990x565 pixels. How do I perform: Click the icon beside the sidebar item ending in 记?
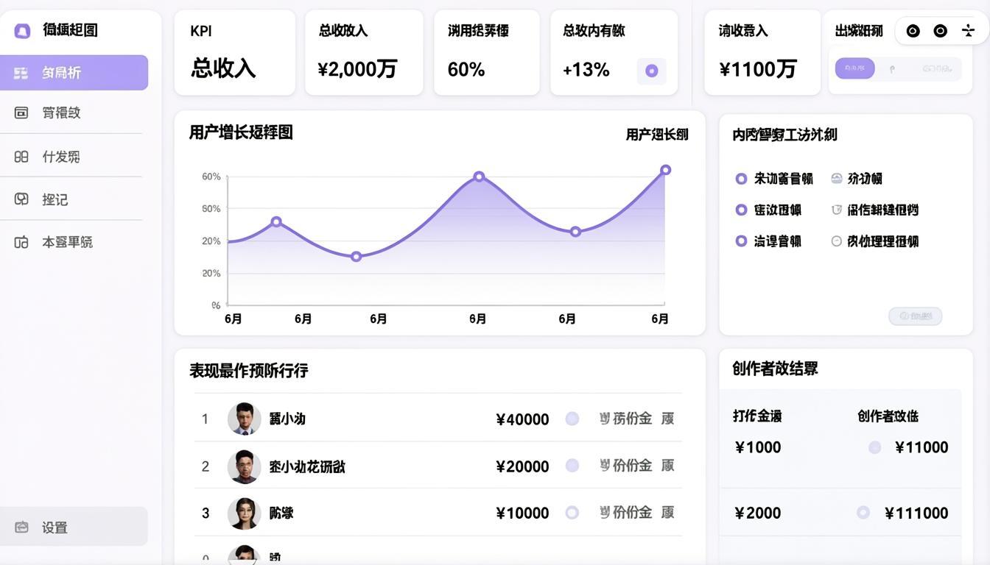click(x=21, y=199)
